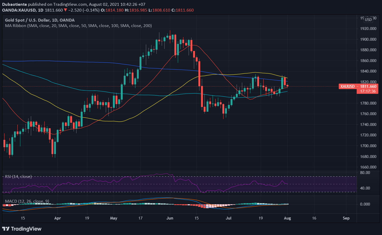Viewport: 382px width, 235px height.
Task: Click the −2.520 (−0.14%) change value
Action: 84,10
